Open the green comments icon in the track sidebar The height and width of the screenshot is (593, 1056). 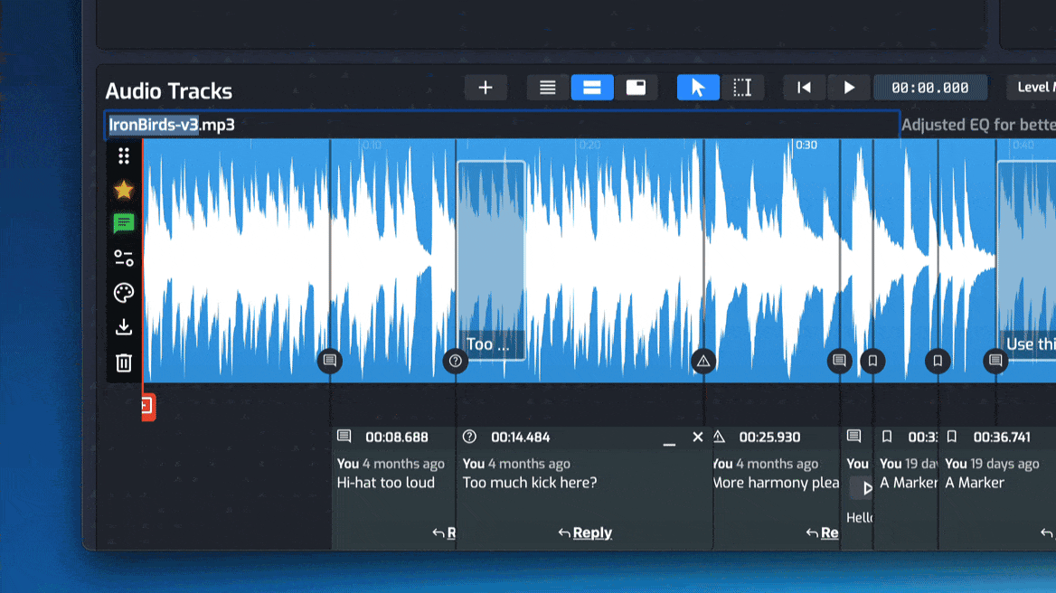124,223
